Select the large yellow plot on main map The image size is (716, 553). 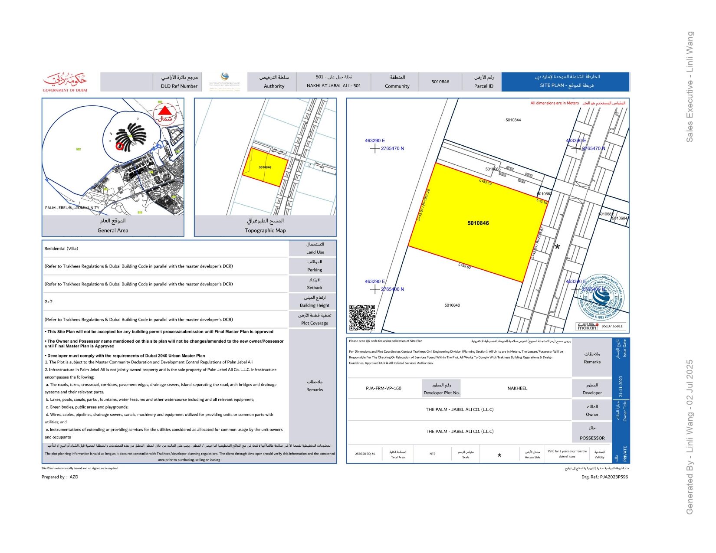click(478, 223)
